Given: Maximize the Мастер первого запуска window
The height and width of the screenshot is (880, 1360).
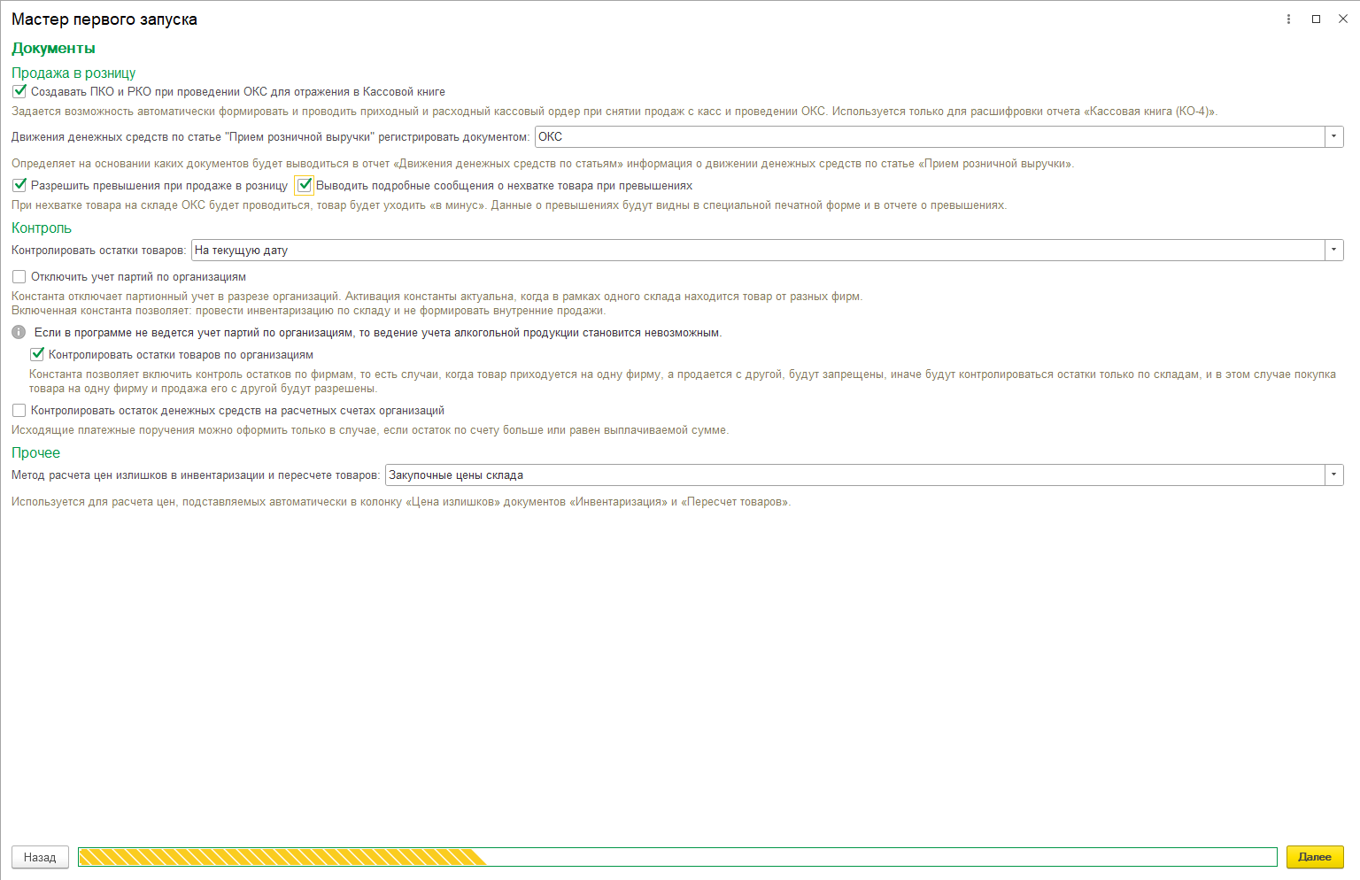Looking at the screenshot, I should (1316, 19).
